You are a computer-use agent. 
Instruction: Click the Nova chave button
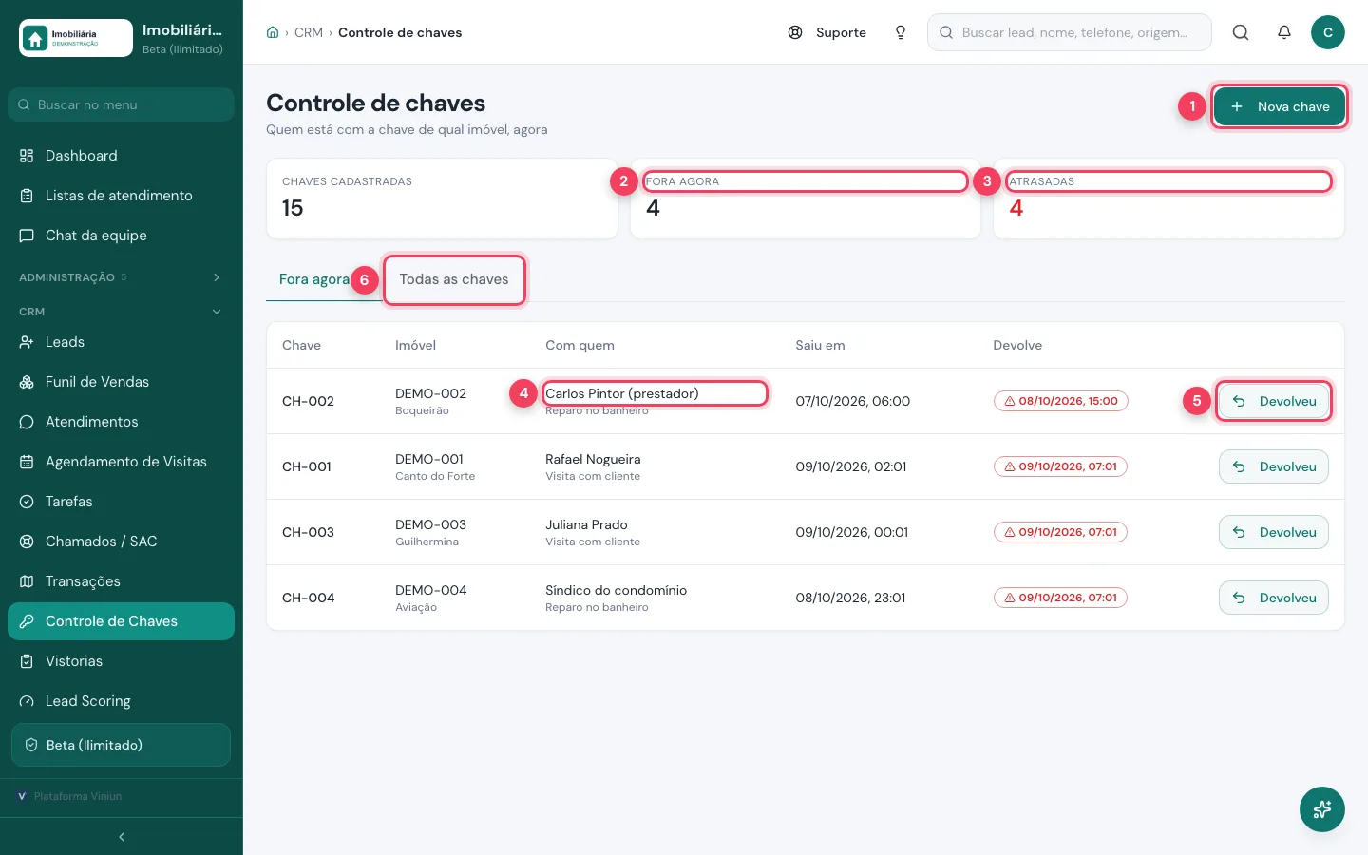pos(1280,106)
